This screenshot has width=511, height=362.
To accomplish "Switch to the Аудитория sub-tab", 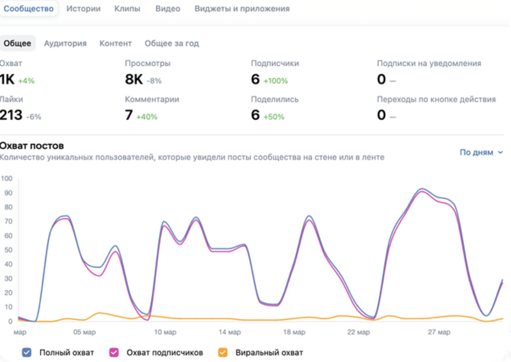I will pos(65,43).
